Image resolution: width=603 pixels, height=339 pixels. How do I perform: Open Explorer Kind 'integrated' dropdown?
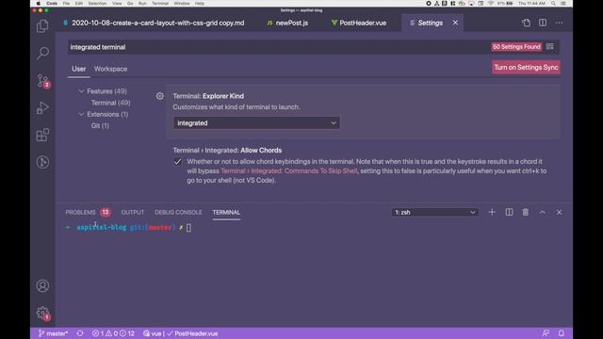tap(256, 123)
